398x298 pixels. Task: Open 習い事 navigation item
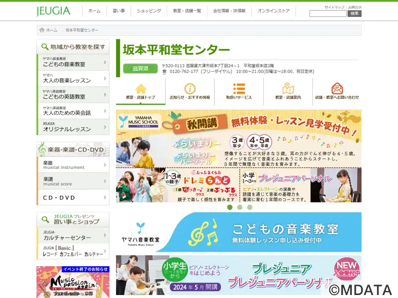click(x=119, y=11)
